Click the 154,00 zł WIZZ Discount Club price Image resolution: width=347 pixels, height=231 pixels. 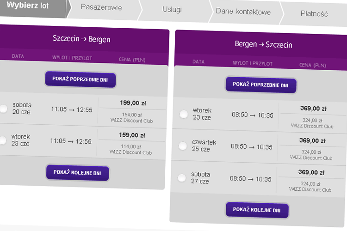[x=131, y=118]
